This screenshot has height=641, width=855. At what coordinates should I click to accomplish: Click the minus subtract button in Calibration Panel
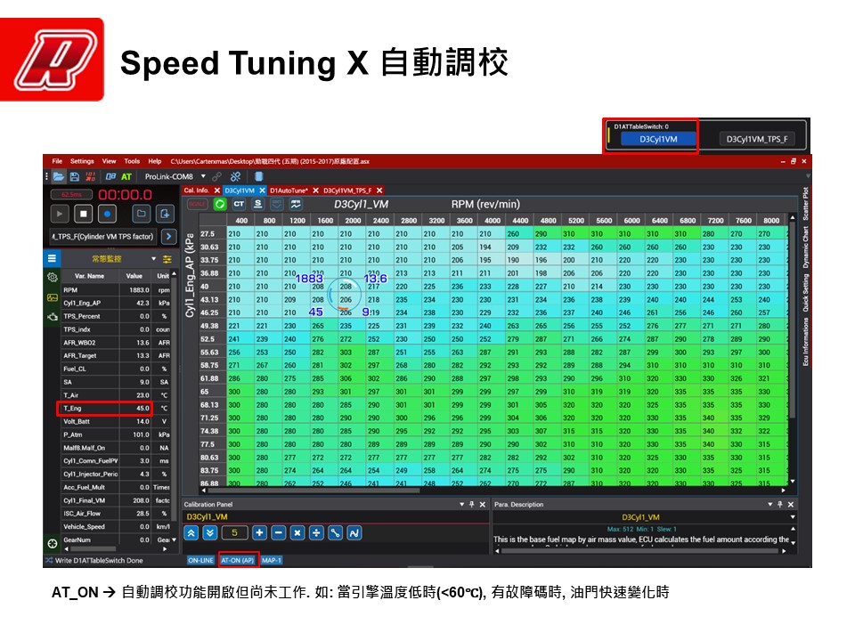(x=279, y=533)
